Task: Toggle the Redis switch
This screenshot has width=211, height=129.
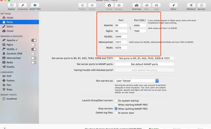Action: (34, 62)
